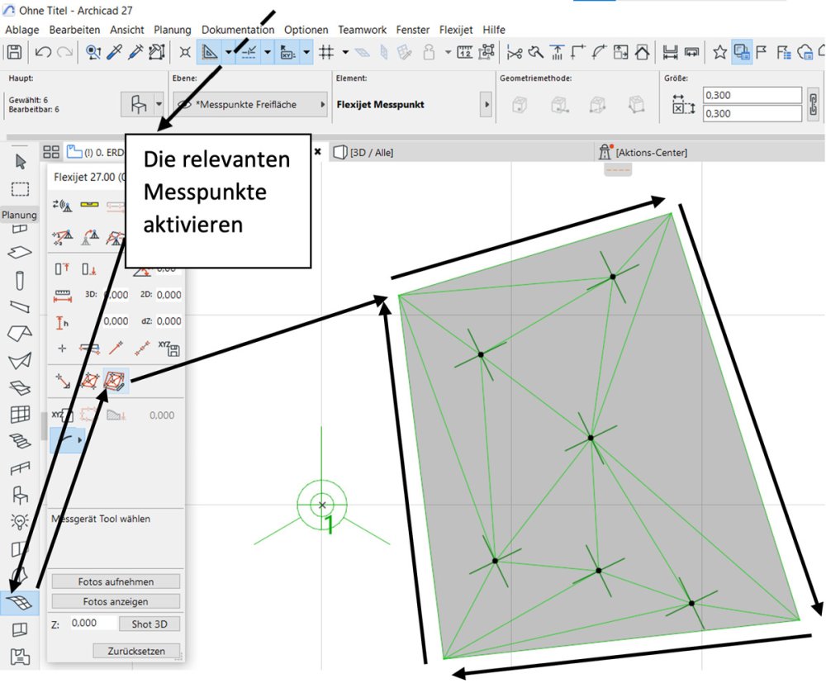Click the Trim scissors icon in toolbar

[514, 52]
